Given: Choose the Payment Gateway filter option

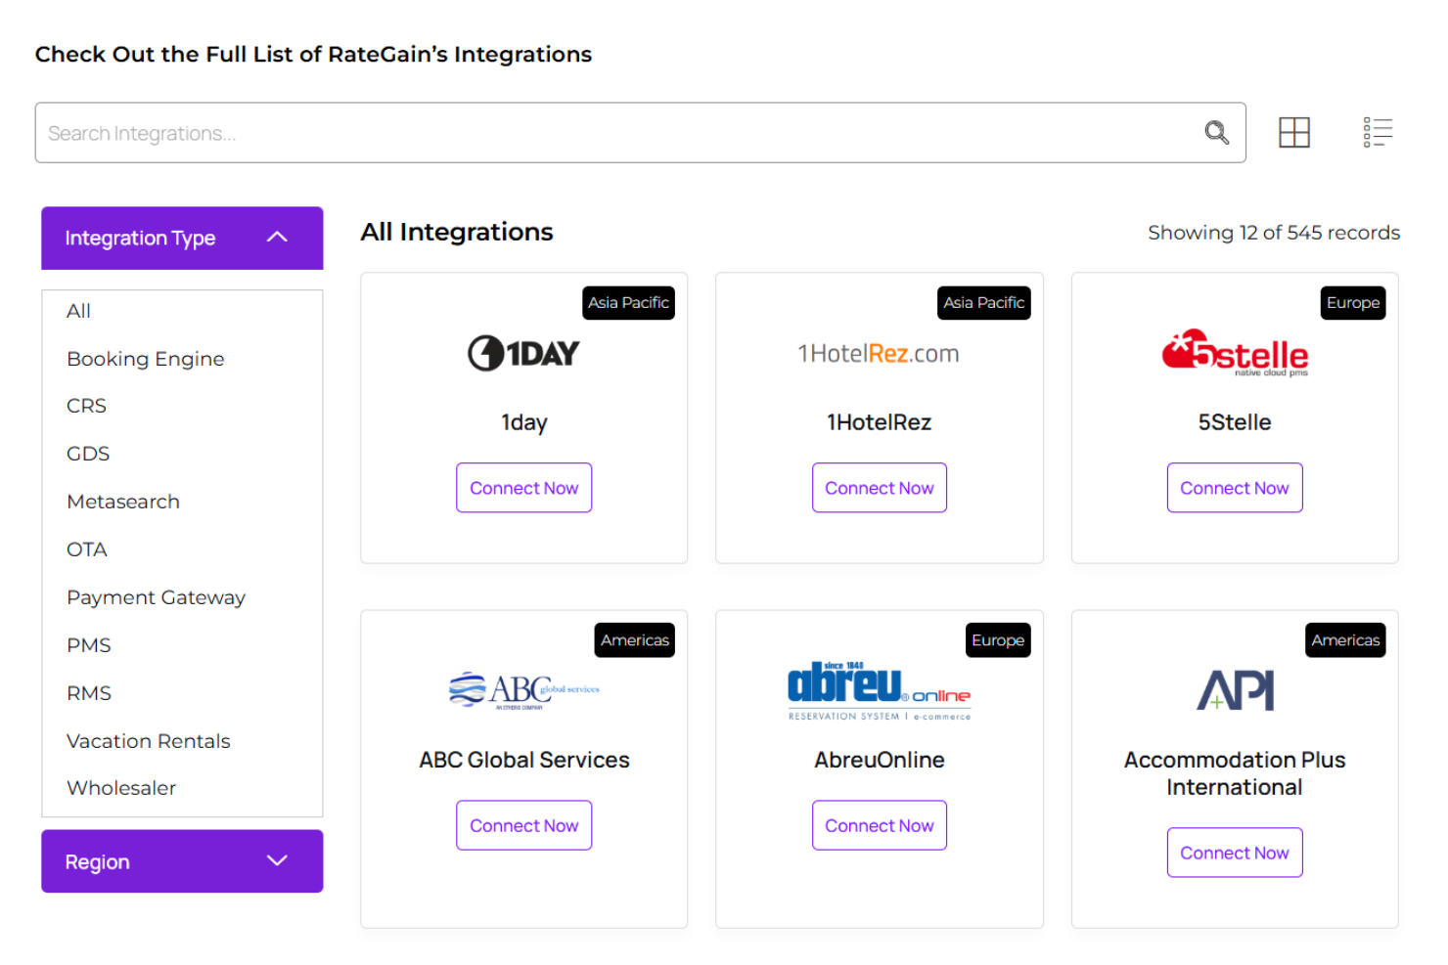Looking at the screenshot, I should pos(156,596).
